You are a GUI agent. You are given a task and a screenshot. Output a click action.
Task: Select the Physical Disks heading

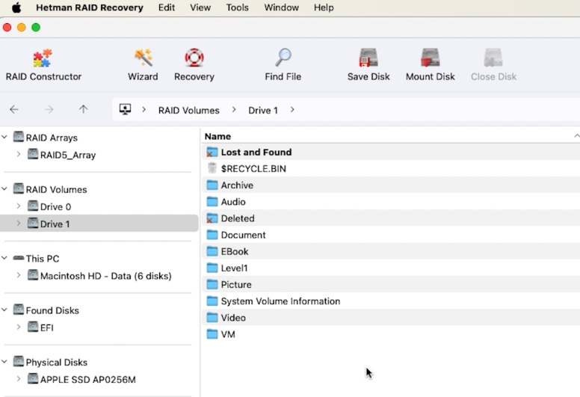[x=57, y=362]
